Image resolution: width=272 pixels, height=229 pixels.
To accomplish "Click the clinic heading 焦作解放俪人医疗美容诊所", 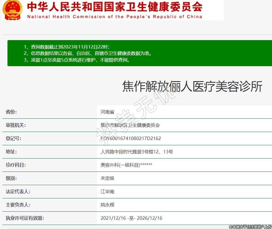I will coord(192,86).
